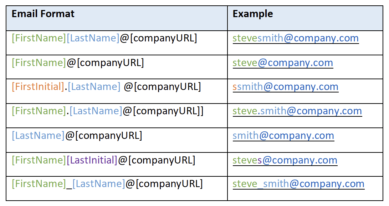Screen dimensions: 389x206
Task: Click the [FirstName][LastName]@[companyURL] format cell
Action: click(117, 43)
